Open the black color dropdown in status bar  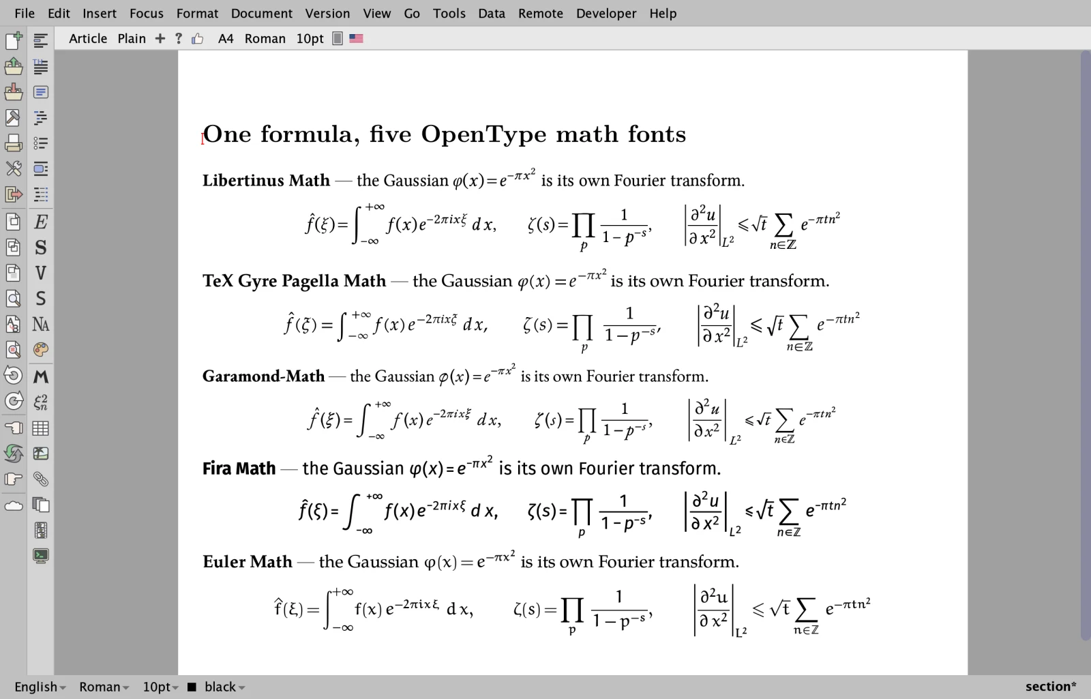[224, 687]
